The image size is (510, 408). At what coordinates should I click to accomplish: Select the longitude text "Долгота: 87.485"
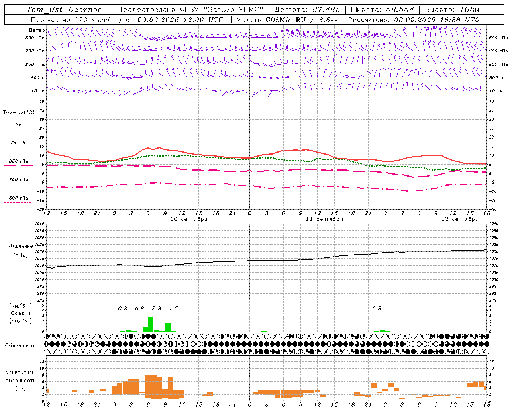(307, 10)
